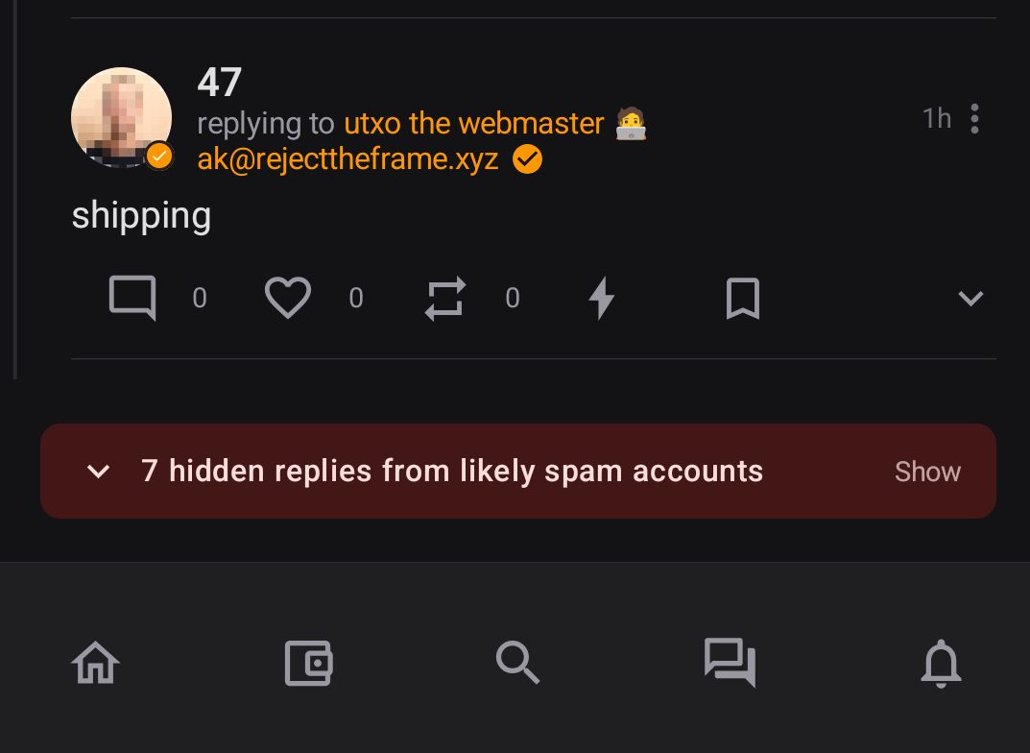Expand the post's chevron dropdown
Image resolution: width=1030 pixels, height=753 pixels.
pos(970,299)
